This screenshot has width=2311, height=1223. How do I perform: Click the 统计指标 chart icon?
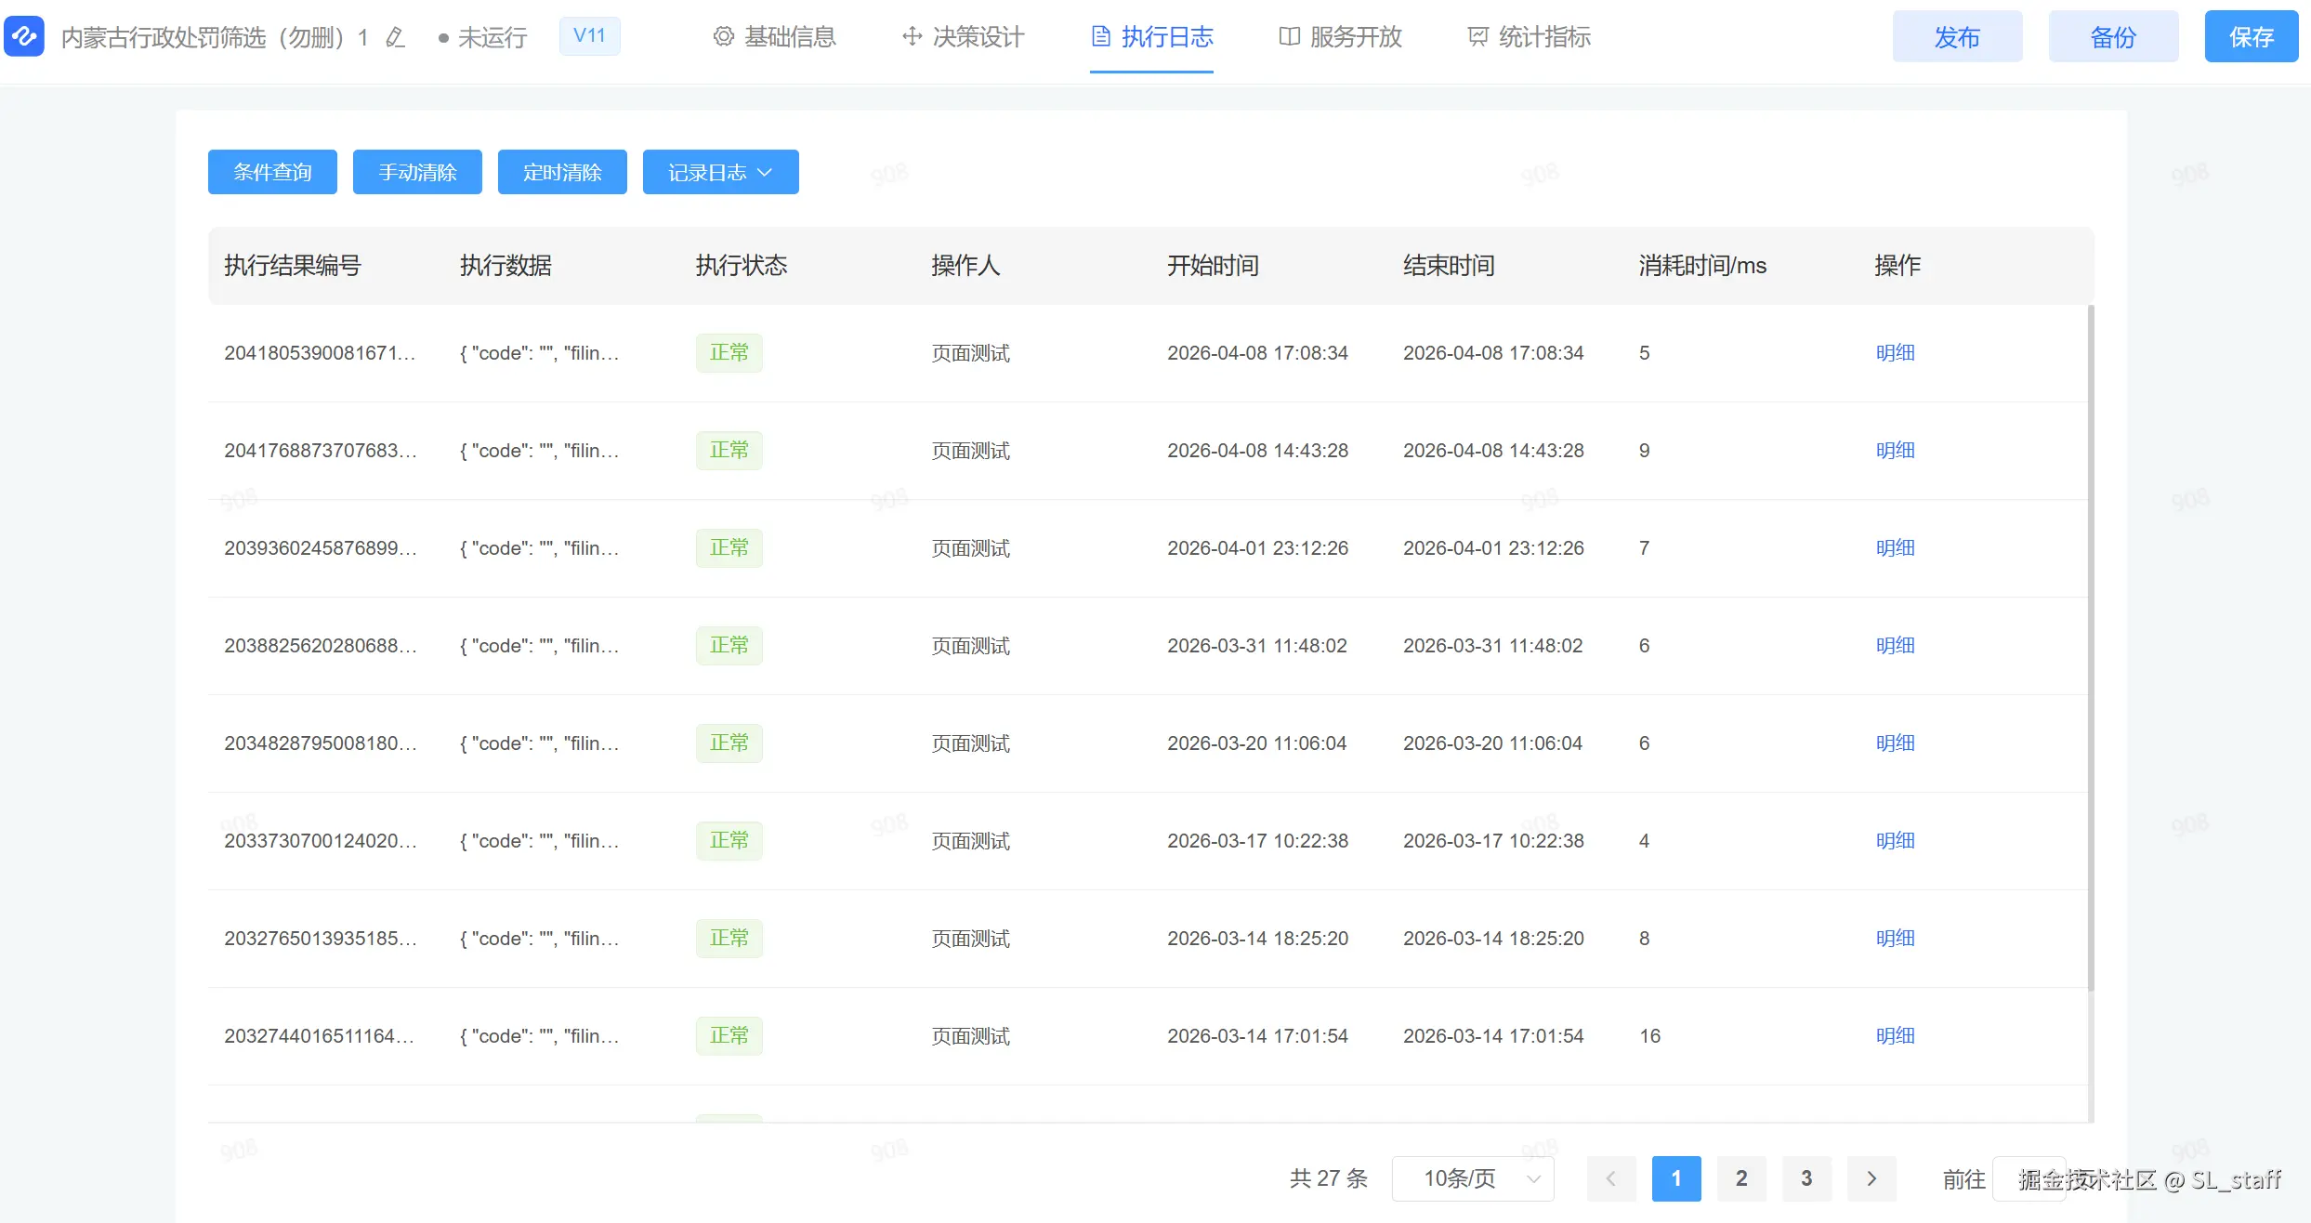1477,36
